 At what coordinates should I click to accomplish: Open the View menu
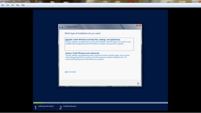pos(8,5)
